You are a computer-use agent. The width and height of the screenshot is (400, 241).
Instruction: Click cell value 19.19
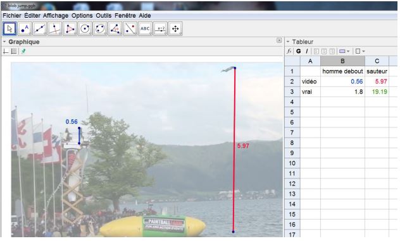(377, 91)
